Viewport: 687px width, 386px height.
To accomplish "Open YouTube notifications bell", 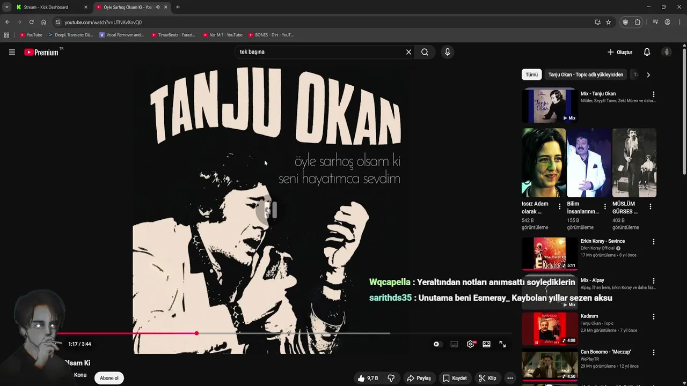I will (647, 52).
